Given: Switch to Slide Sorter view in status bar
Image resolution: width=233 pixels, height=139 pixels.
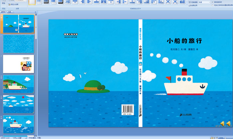Looking at the screenshot, I should tap(214, 138).
